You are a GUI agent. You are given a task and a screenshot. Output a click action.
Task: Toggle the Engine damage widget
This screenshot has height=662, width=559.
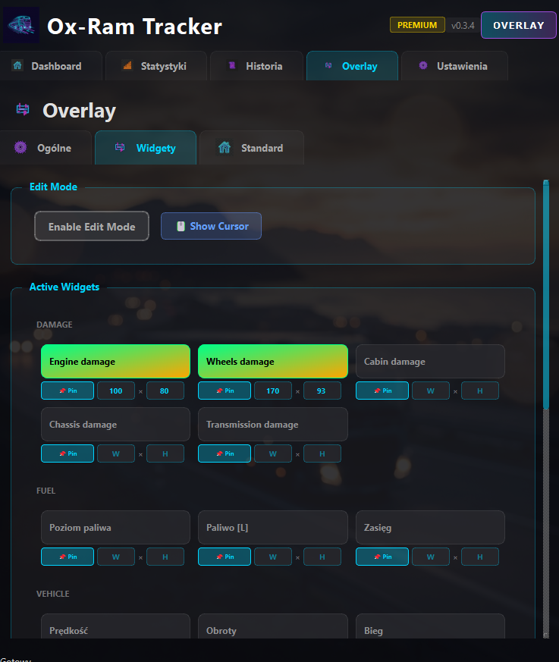(115, 362)
